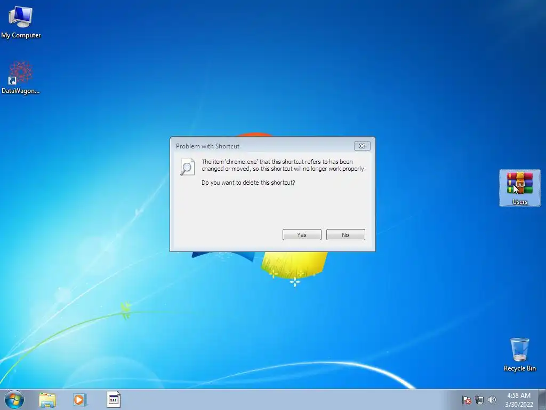Screen dimensions: 546x410
Task: Click the magnifier document icon in dialog
Action: click(187, 167)
